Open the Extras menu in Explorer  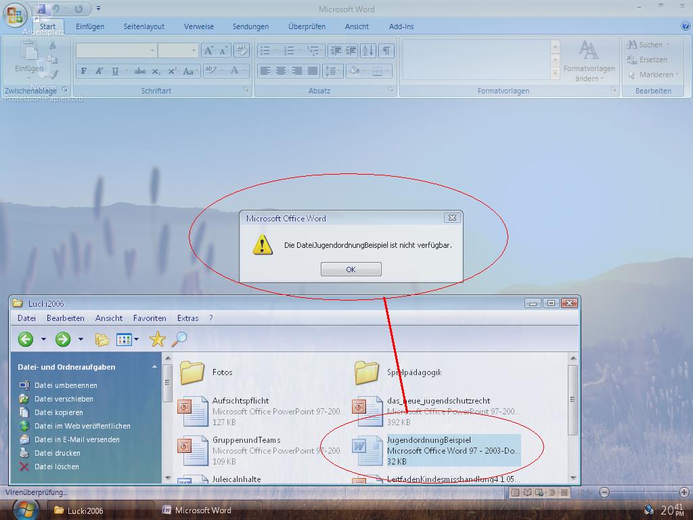coord(188,318)
